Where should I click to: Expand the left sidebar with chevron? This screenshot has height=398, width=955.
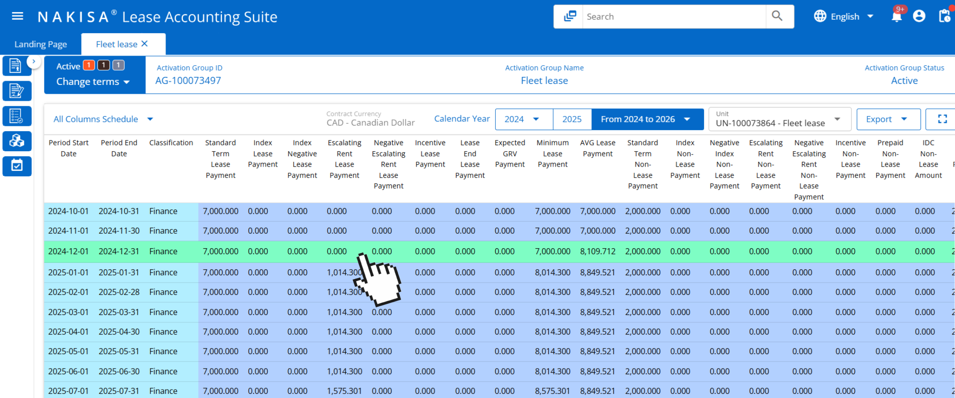(x=34, y=61)
